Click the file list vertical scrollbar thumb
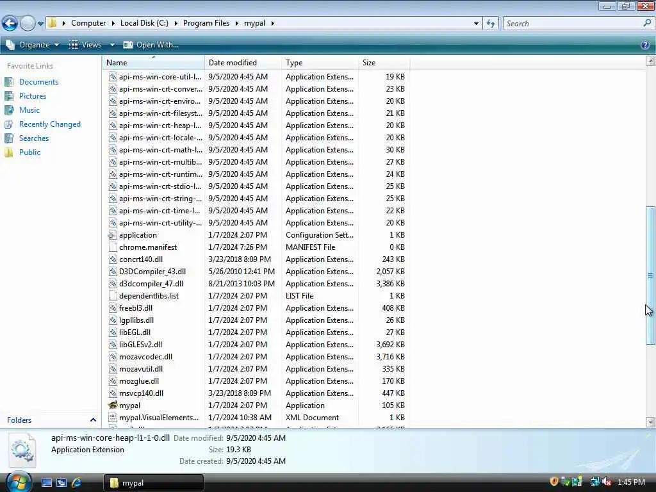 coord(650,275)
